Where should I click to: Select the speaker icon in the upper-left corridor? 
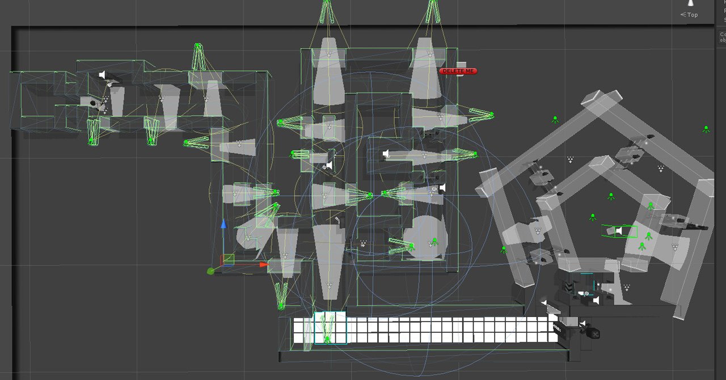point(102,75)
